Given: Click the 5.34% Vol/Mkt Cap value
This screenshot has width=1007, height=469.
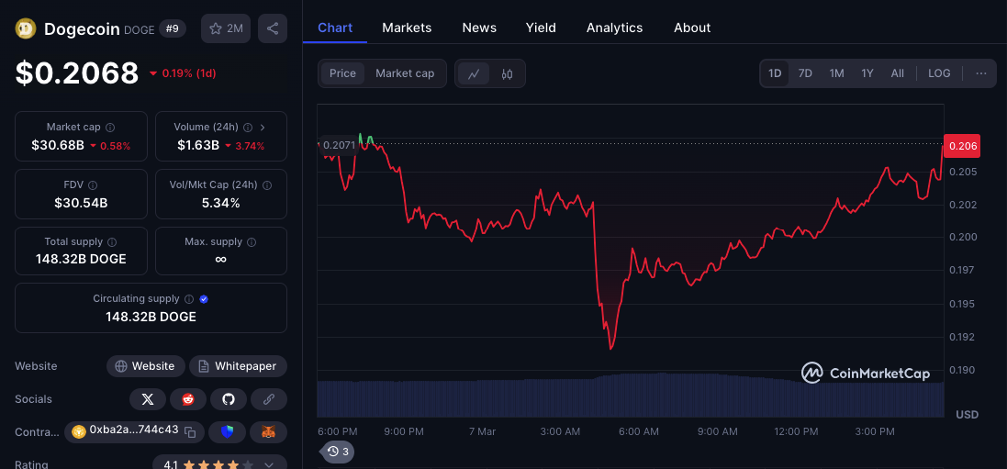Looking at the screenshot, I should (x=221, y=204).
